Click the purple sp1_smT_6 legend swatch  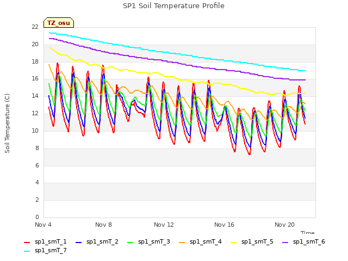pyautogui.click(x=285, y=243)
